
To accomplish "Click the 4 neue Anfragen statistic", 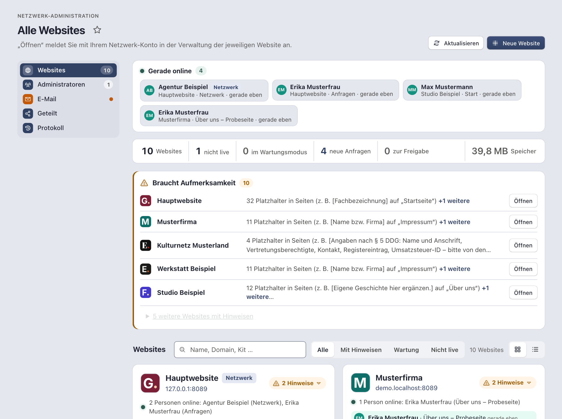I will pyautogui.click(x=346, y=151).
